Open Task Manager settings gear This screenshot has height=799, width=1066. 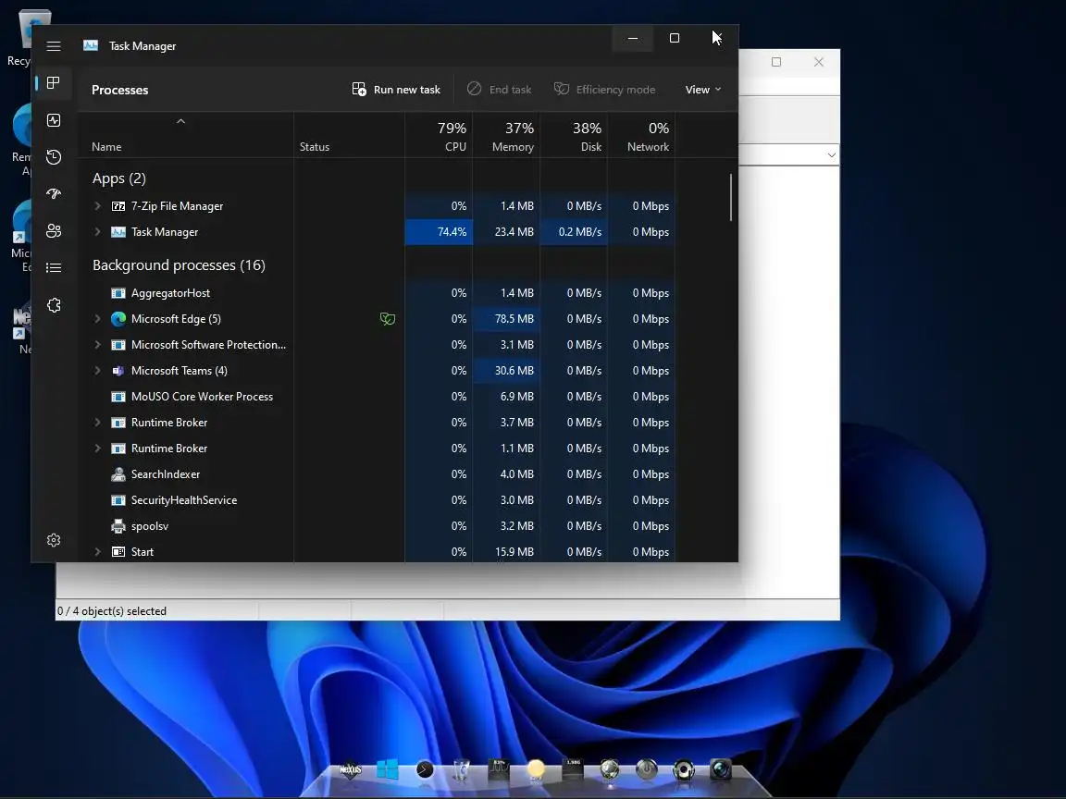pos(54,540)
